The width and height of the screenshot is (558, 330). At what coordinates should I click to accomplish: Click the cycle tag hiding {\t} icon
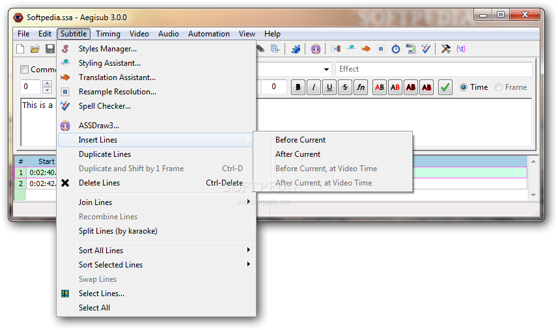(461, 49)
